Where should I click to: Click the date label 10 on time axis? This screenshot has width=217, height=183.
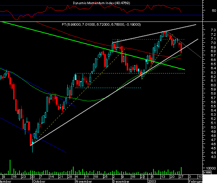pos(200,177)
